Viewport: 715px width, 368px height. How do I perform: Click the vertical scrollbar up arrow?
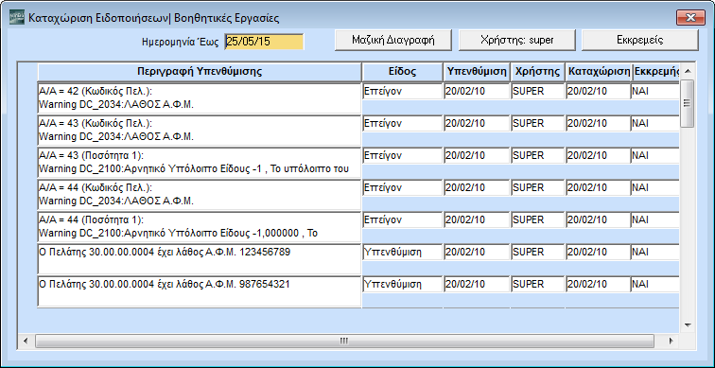[x=688, y=71]
